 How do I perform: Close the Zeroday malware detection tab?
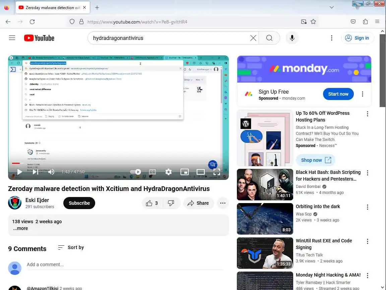(x=84, y=8)
